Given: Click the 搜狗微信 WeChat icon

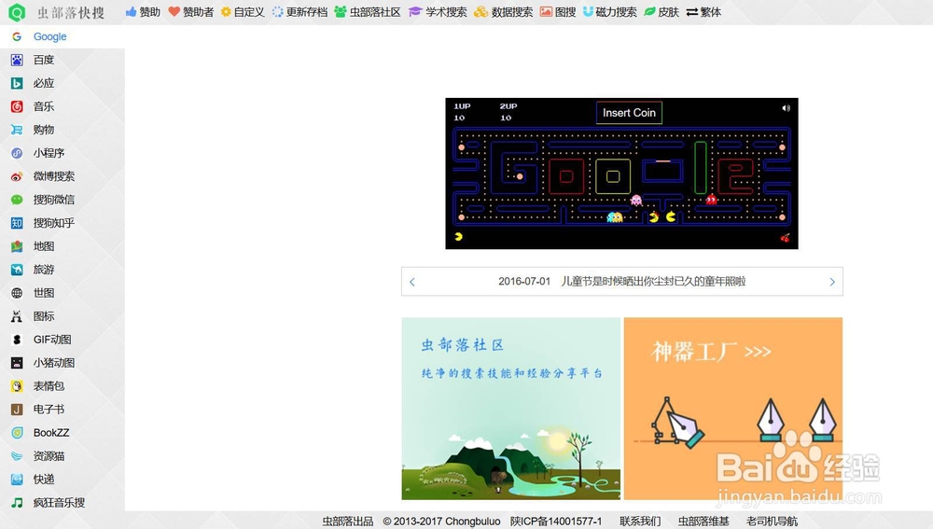Looking at the screenshot, I should [x=17, y=200].
